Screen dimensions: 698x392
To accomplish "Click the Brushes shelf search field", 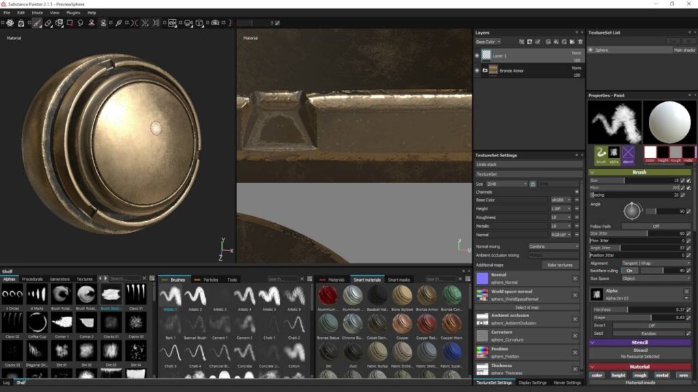I will [283, 279].
